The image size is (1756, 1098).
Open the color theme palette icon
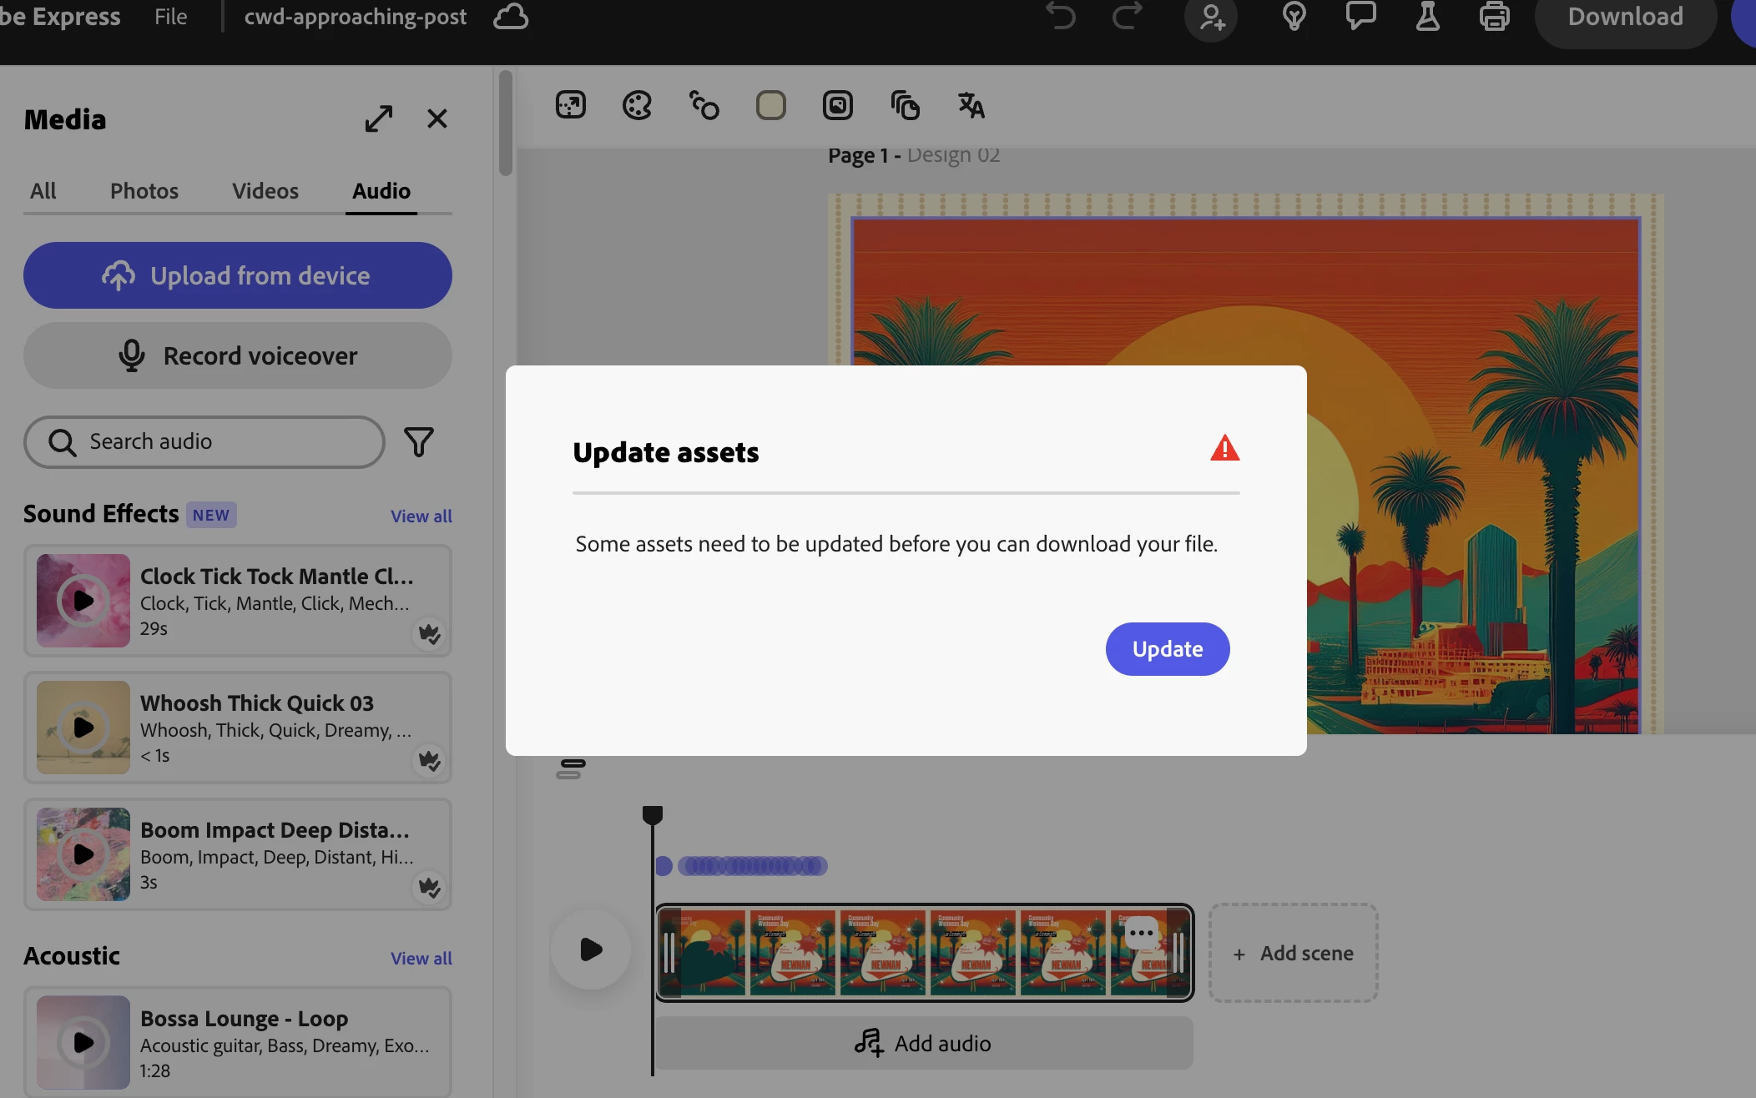point(637,105)
